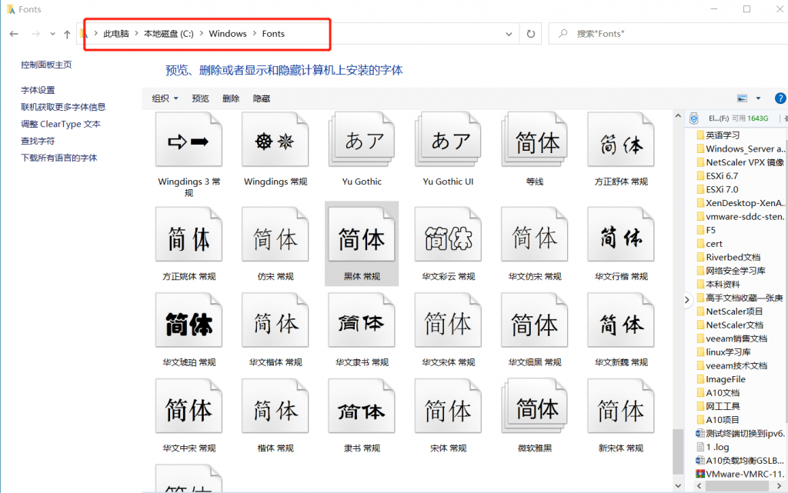Select the Yu Gothic UI font icon
The height and width of the screenshot is (493, 788).
(448, 140)
